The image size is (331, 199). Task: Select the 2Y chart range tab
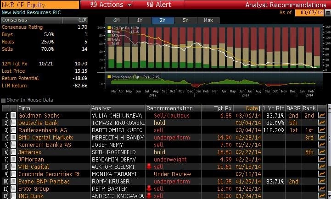(163, 21)
